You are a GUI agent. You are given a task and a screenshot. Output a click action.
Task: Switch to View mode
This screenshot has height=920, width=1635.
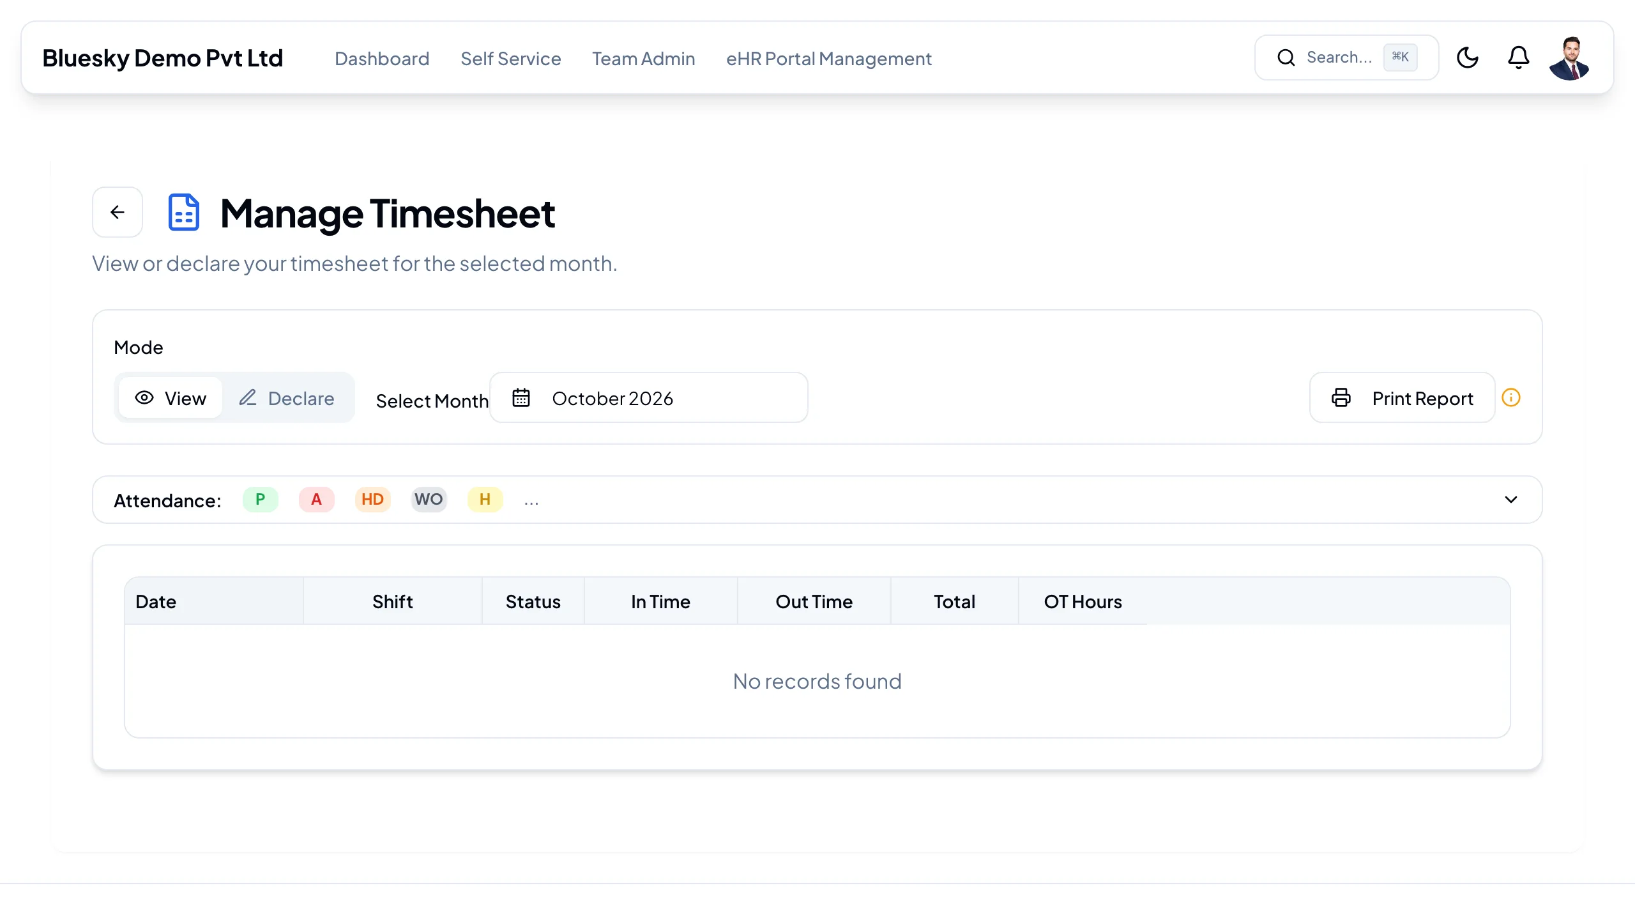[171, 398]
